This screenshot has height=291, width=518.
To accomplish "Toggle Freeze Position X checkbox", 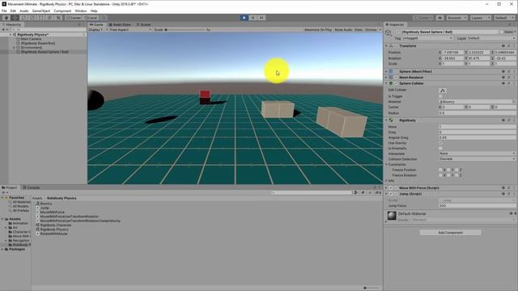I will (440, 170).
